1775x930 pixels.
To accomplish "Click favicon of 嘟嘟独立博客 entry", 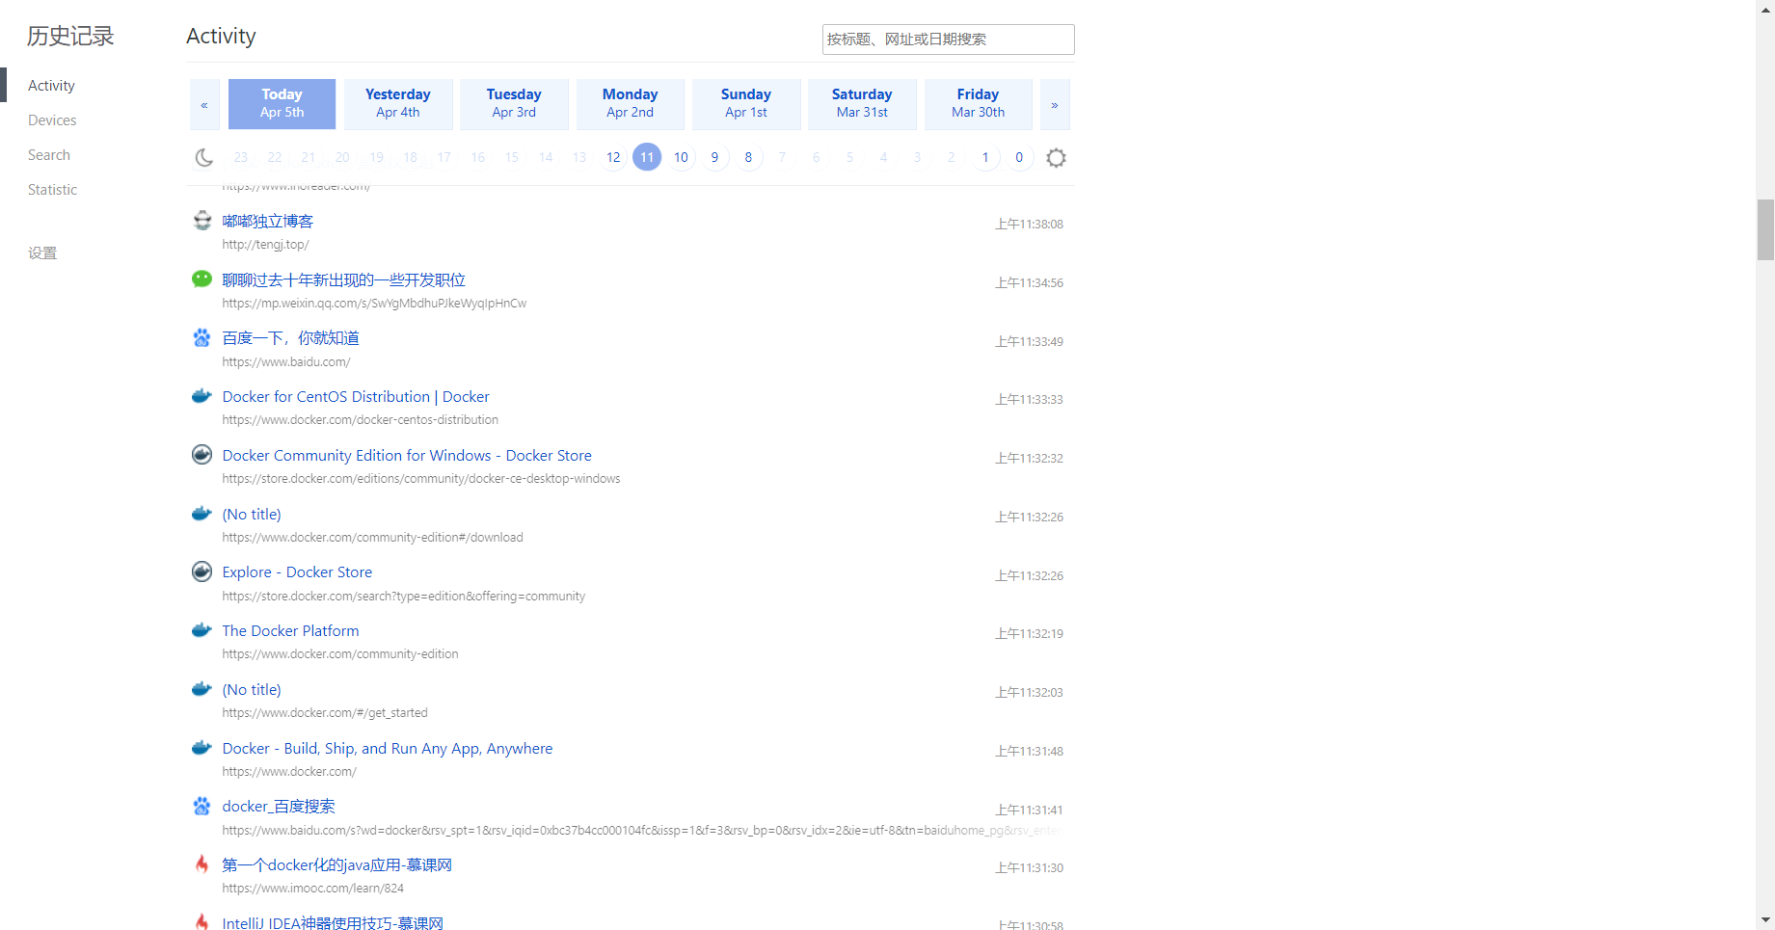I will 202,221.
